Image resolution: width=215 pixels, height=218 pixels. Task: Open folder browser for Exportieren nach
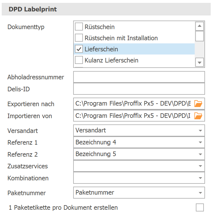coord(198,104)
